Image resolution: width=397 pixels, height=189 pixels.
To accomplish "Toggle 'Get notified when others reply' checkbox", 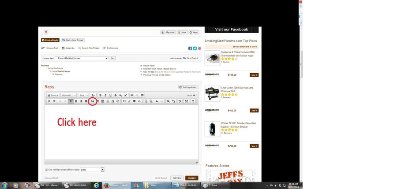I will point(46,170).
